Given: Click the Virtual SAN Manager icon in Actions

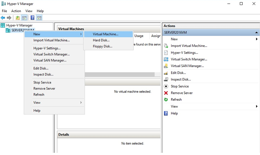Looking at the screenshot, I should point(166,66).
